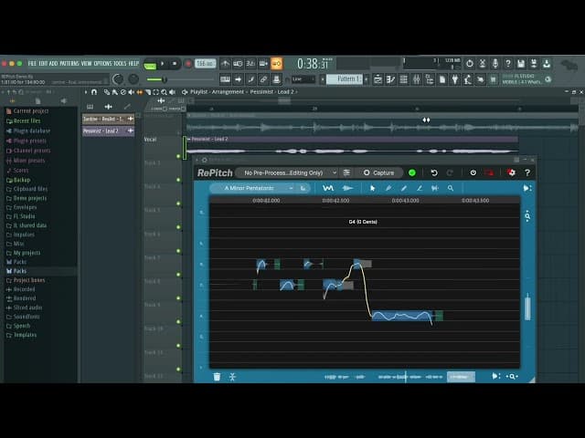Click the microphone recording icon in top toolbar

click(x=495, y=64)
